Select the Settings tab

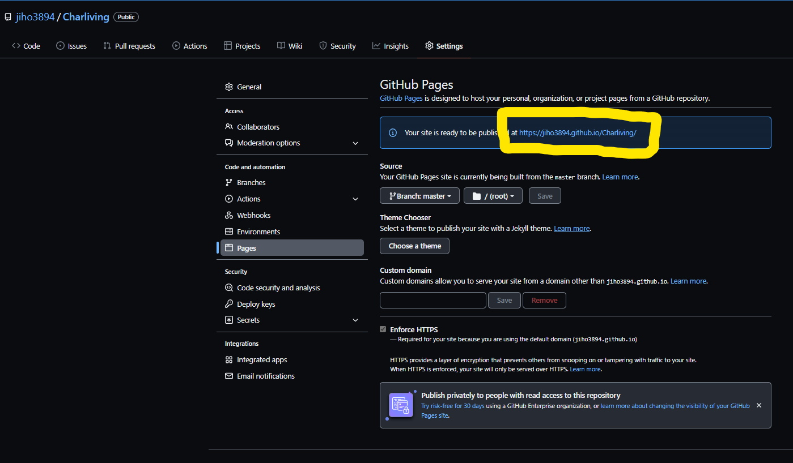[444, 46]
